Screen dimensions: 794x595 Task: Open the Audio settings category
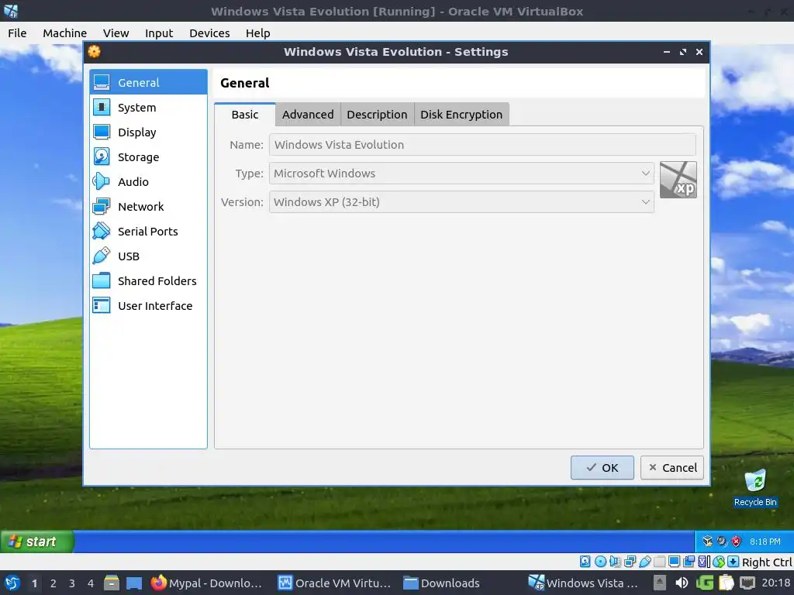(148, 181)
